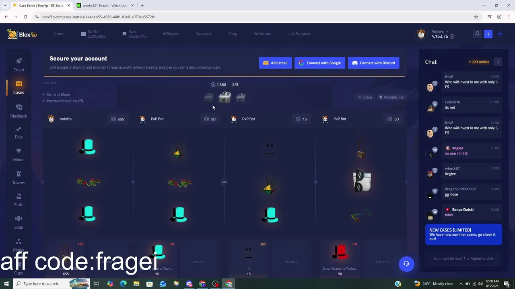Click the Share button
Screen dimensions: 515x289
click(x=365, y=97)
